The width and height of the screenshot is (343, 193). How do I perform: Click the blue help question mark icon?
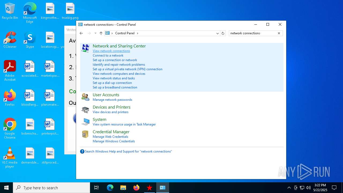[x=82, y=151]
